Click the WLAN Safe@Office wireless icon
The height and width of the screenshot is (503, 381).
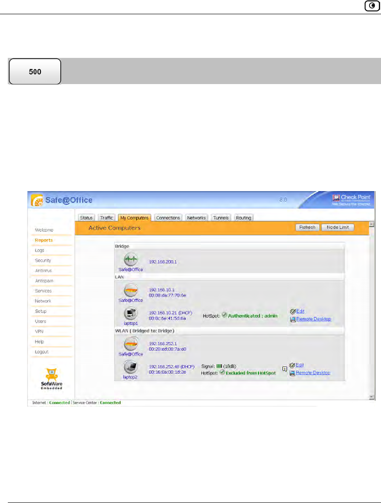click(x=131, y=344)
